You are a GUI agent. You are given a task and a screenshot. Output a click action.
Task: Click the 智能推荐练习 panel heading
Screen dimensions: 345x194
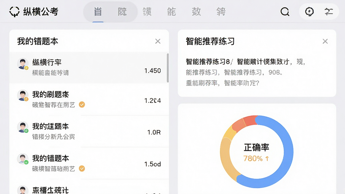210,41
